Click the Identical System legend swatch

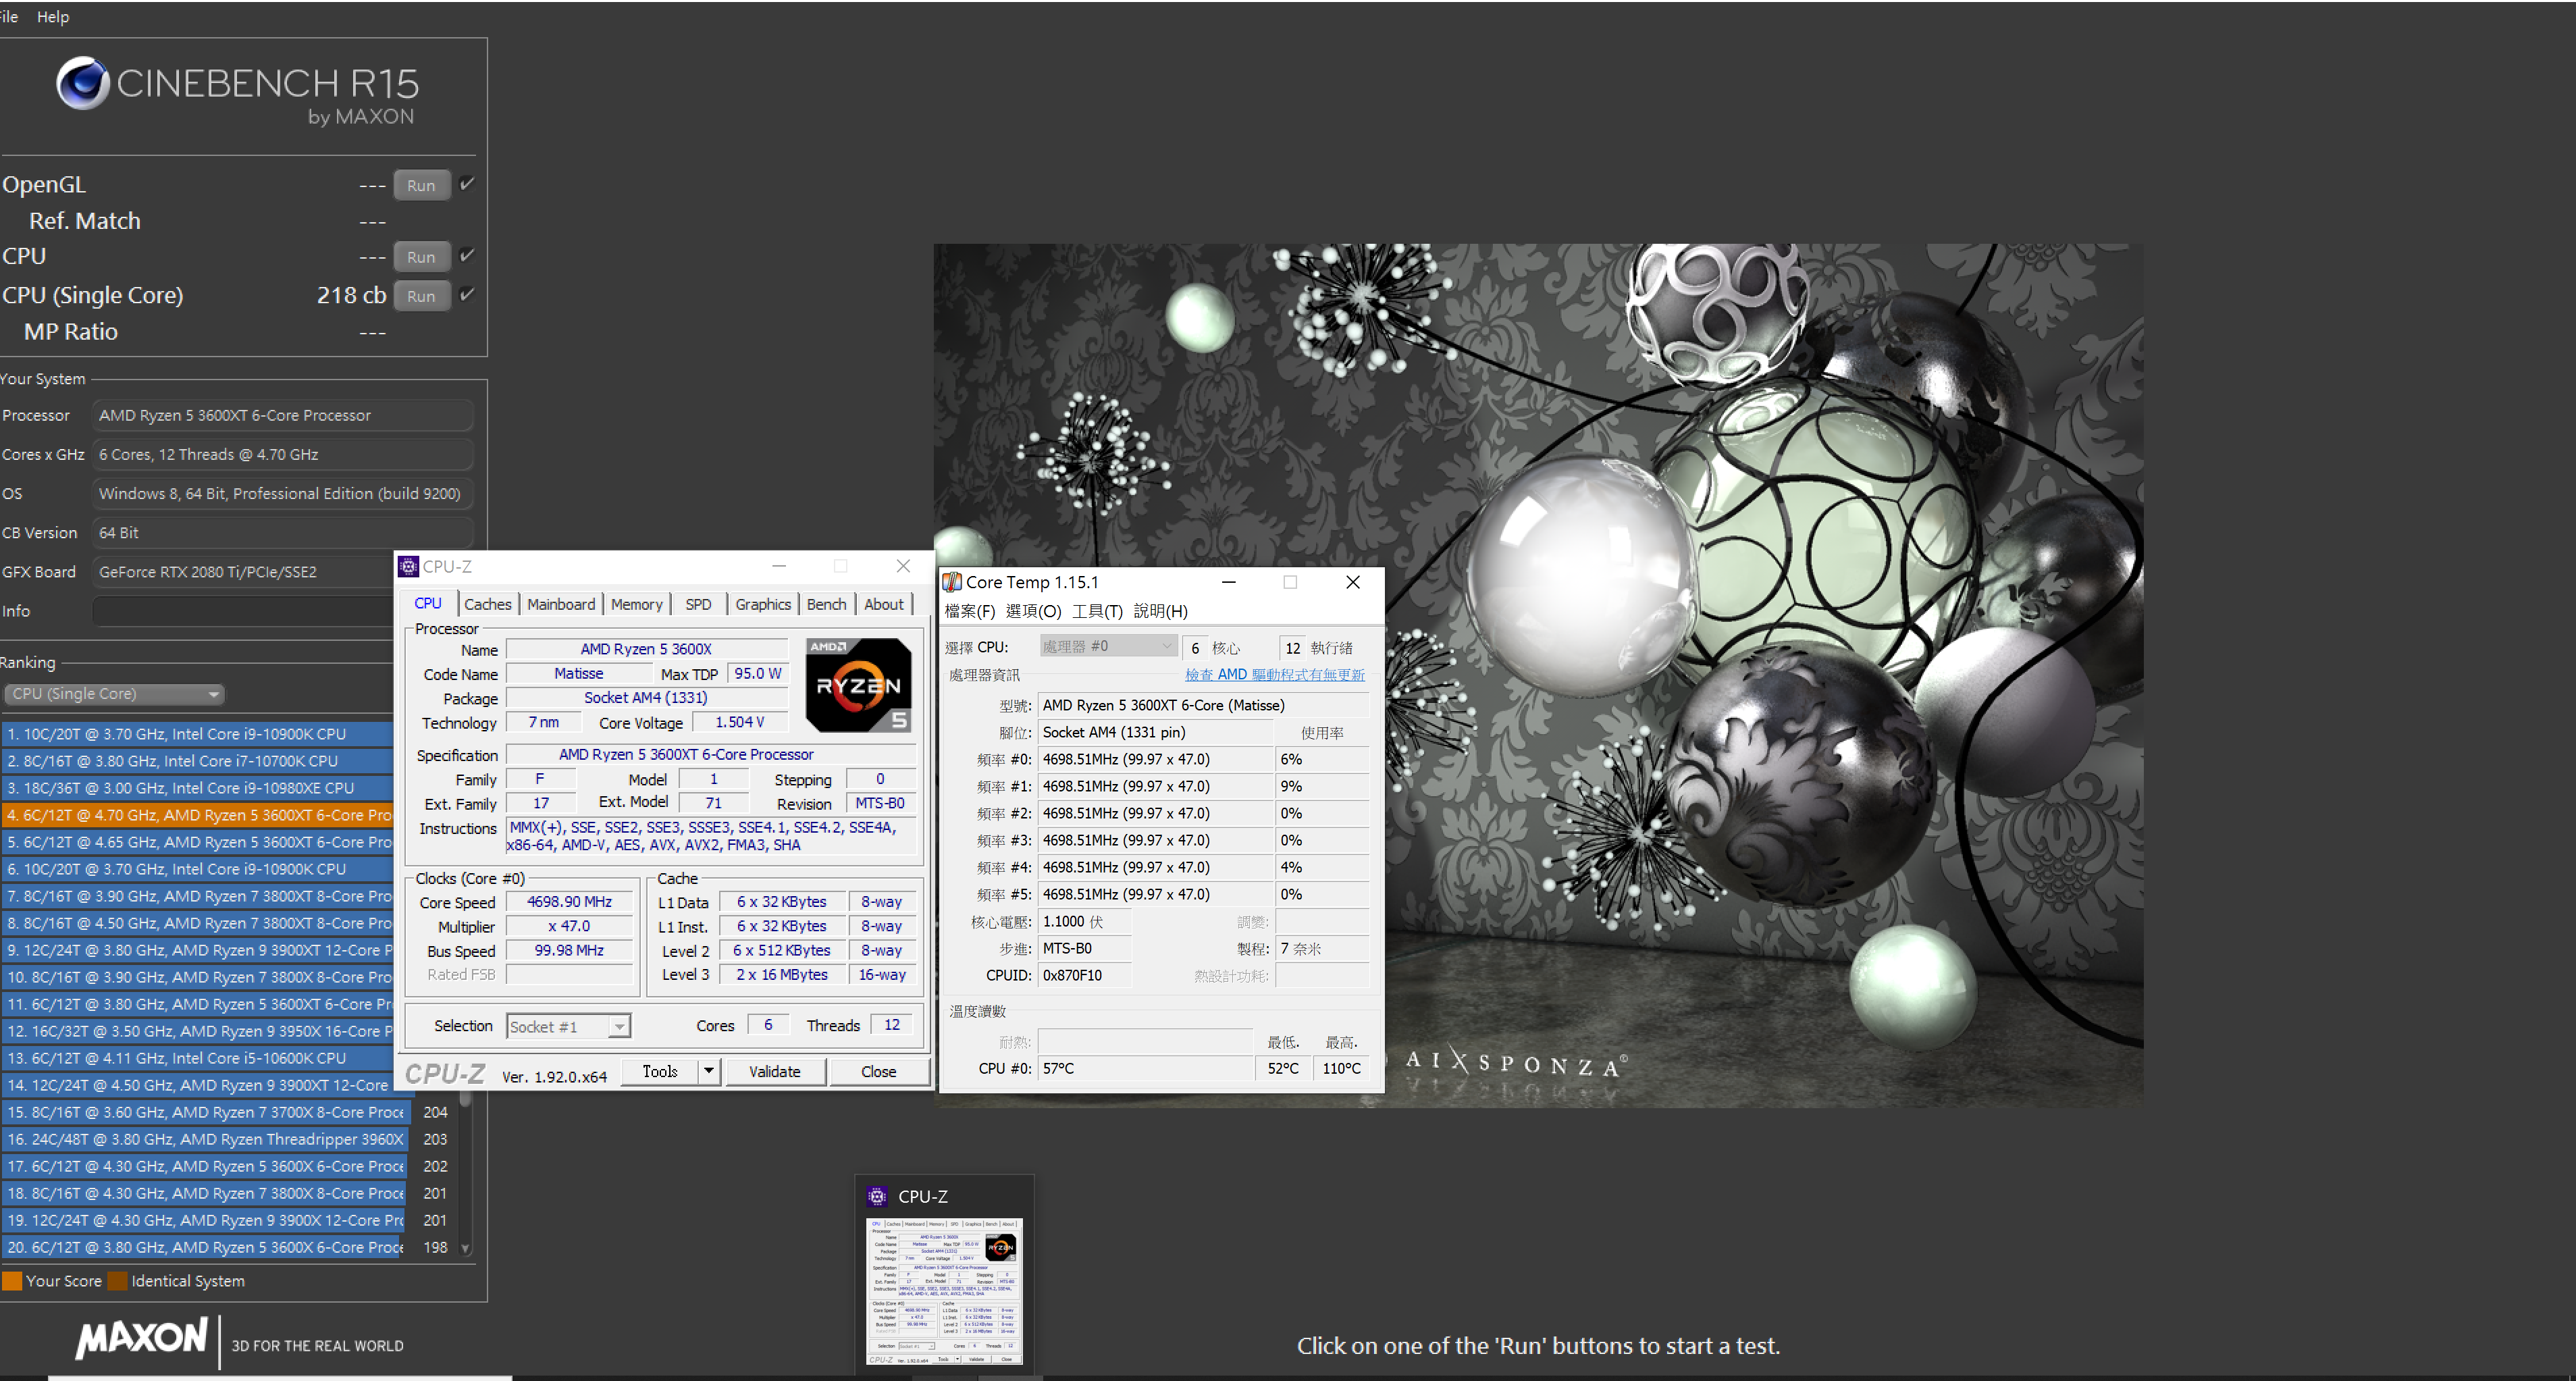coord(117,1281)
